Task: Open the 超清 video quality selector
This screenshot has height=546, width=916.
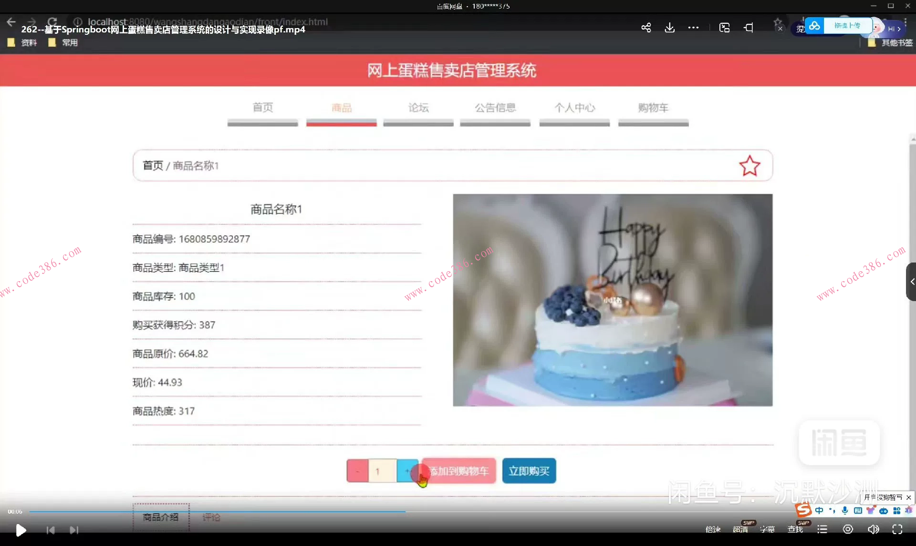Action: [740, 529]
